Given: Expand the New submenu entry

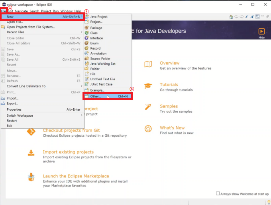Looking at the screenshot, I should [x=42, y=17].
